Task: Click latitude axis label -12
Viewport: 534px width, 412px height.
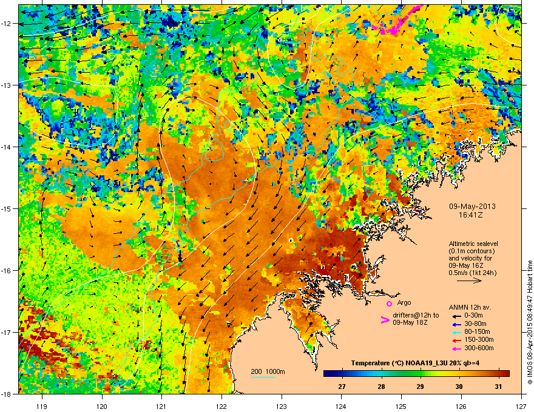Action: pos(7,24)
